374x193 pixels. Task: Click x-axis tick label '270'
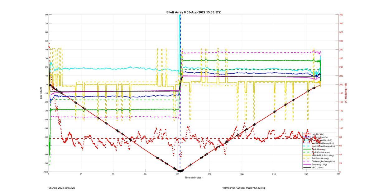click(338, 174)
